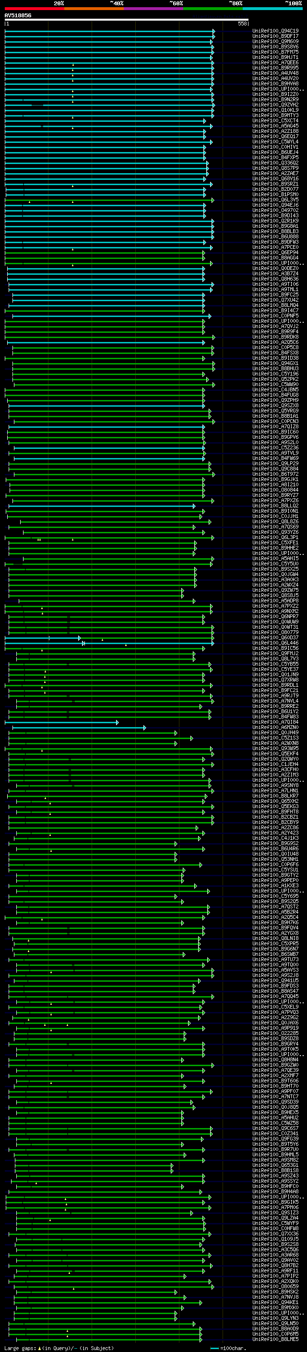
Task: Click the short cyan alignment bar for UniRef100_A7QI84
Action: (x=61, y=723)
